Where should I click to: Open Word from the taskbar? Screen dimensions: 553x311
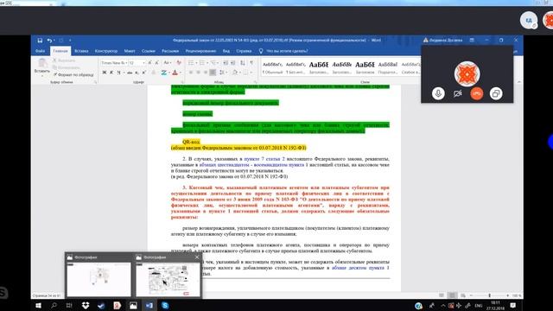(149, 305)
